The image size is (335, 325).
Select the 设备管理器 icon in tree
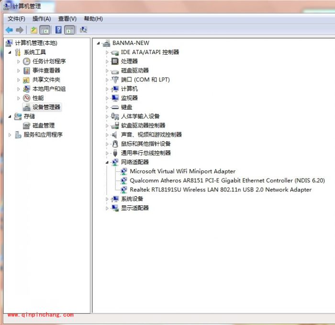(x=27, y=107)
